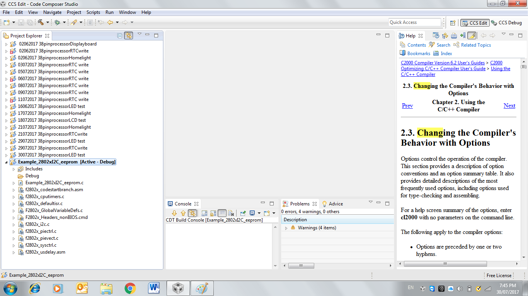Click the Description column header
This screenshot has width=528, height=296.
point(337,220)
